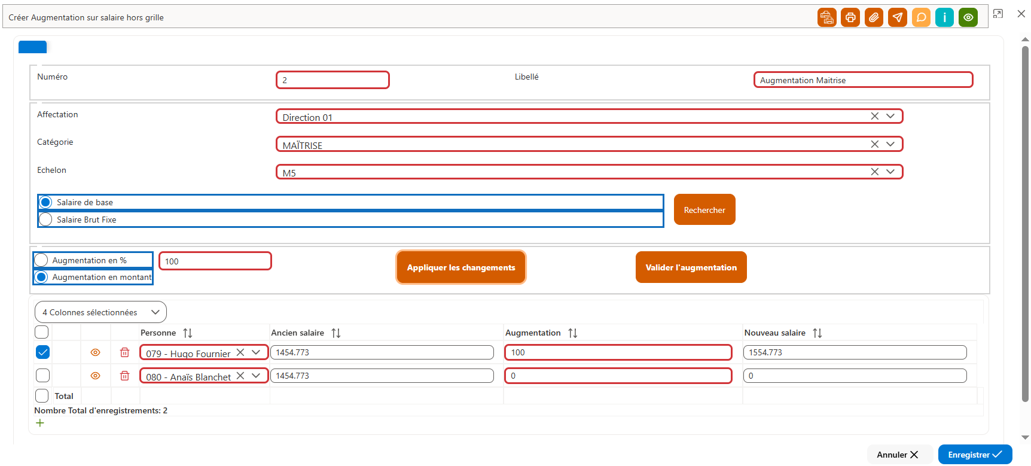Screen dimensions: 1031x466
Task: Delete the Hugo Fourier row with trash icon
Action: pos(124,352)
